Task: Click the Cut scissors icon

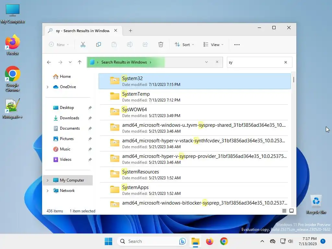Action: [x=83, y=45]
